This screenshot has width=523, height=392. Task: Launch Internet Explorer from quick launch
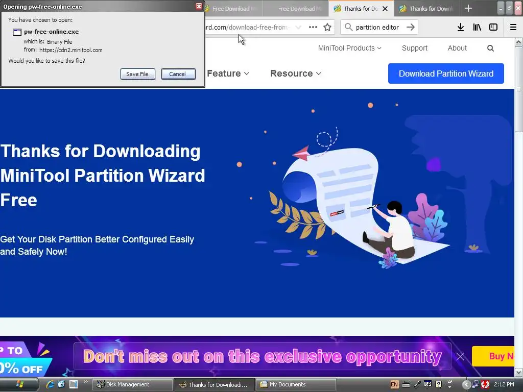coord(50,384)
